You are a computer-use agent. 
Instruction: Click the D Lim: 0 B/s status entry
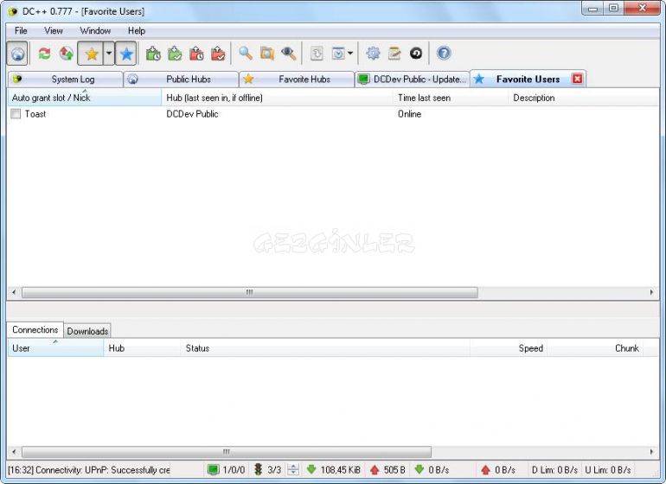click(554, 470)
